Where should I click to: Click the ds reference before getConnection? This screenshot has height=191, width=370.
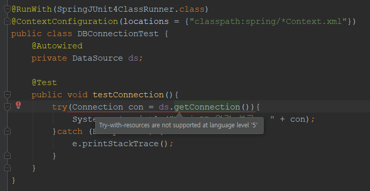(x=164, y=107)
